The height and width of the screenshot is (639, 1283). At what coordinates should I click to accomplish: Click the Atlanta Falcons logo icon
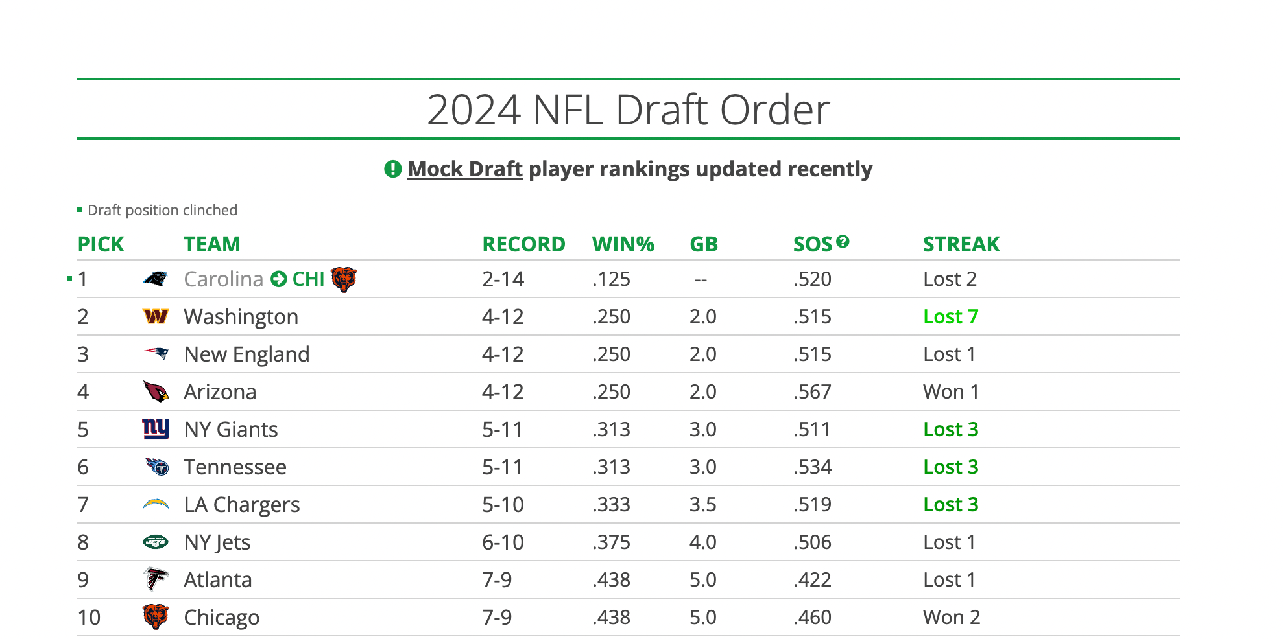[155, 579]
